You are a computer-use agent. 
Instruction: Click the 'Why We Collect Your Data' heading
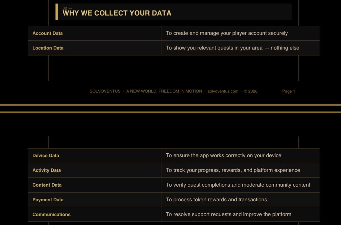coord(117,13)
